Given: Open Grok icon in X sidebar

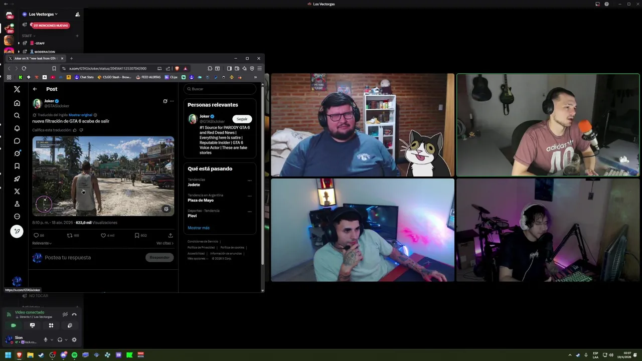Looking at the screenshot, I should (x=17, y=153).
